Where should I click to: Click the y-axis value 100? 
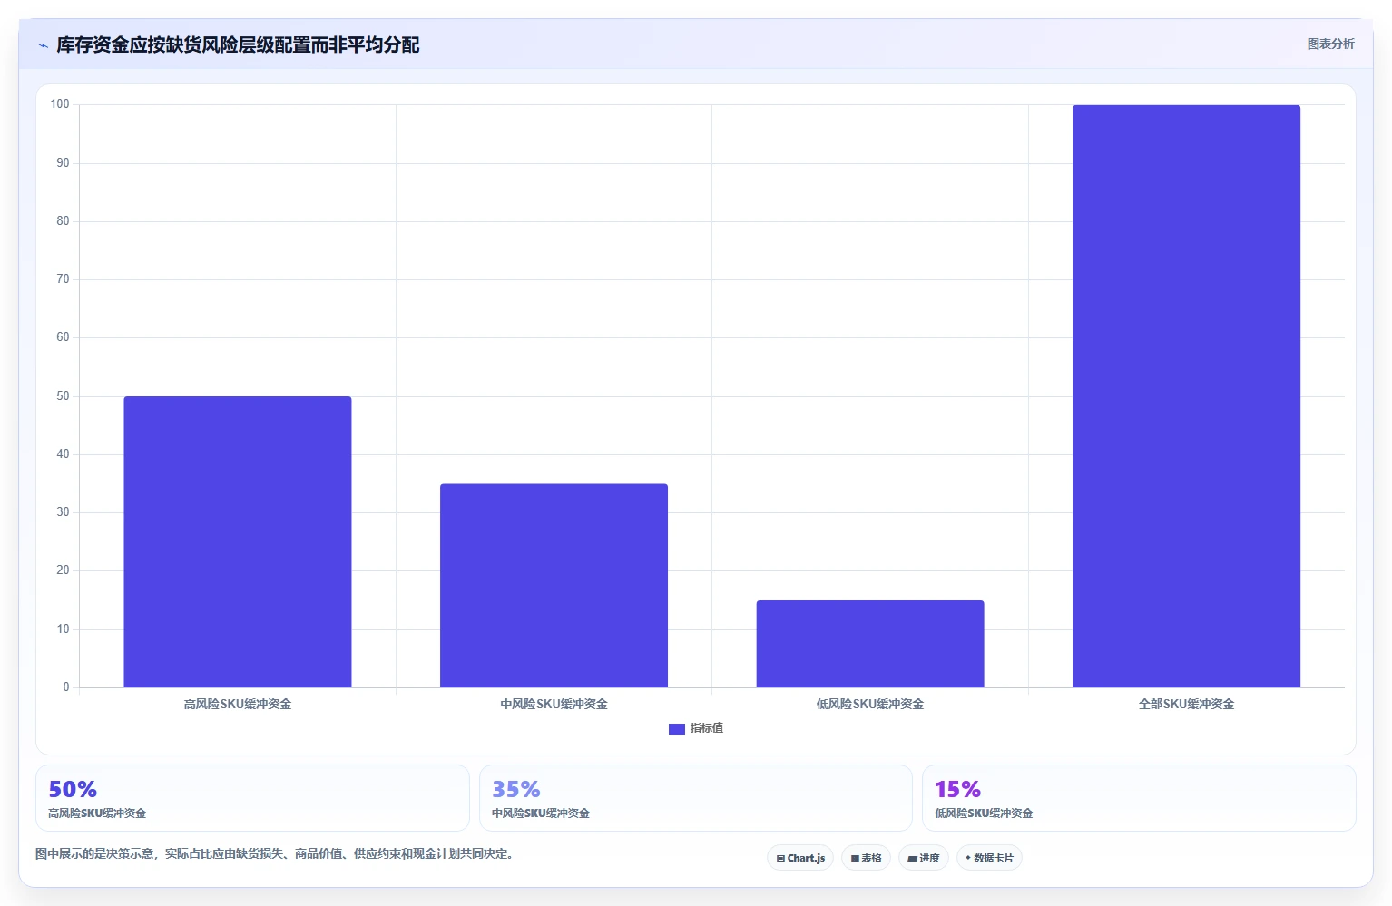[60, 104]
